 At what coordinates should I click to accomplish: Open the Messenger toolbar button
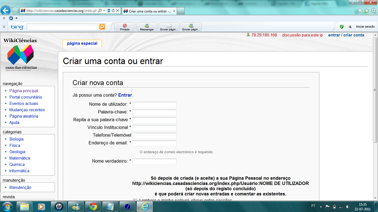147,27
